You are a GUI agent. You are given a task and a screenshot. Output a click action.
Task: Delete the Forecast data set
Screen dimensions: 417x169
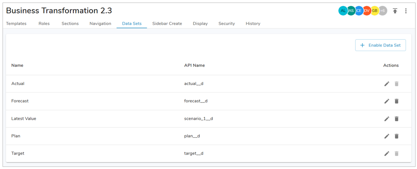[396, 101]
